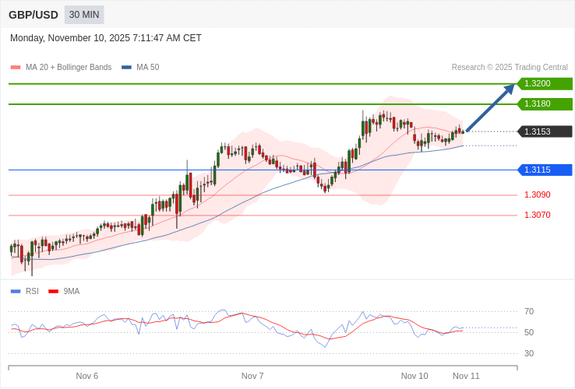Click the Research © 2025 Trading Central credit
575x389 pixels.
[x=510, y=68]
